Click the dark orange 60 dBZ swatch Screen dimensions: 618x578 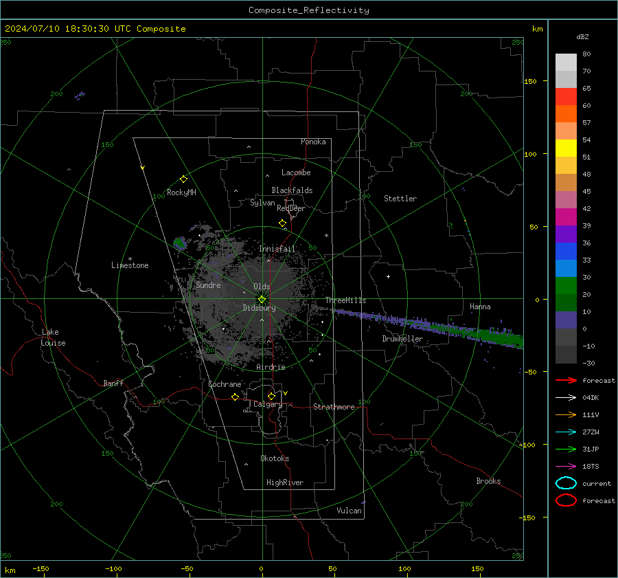click(x=566, y=114)
